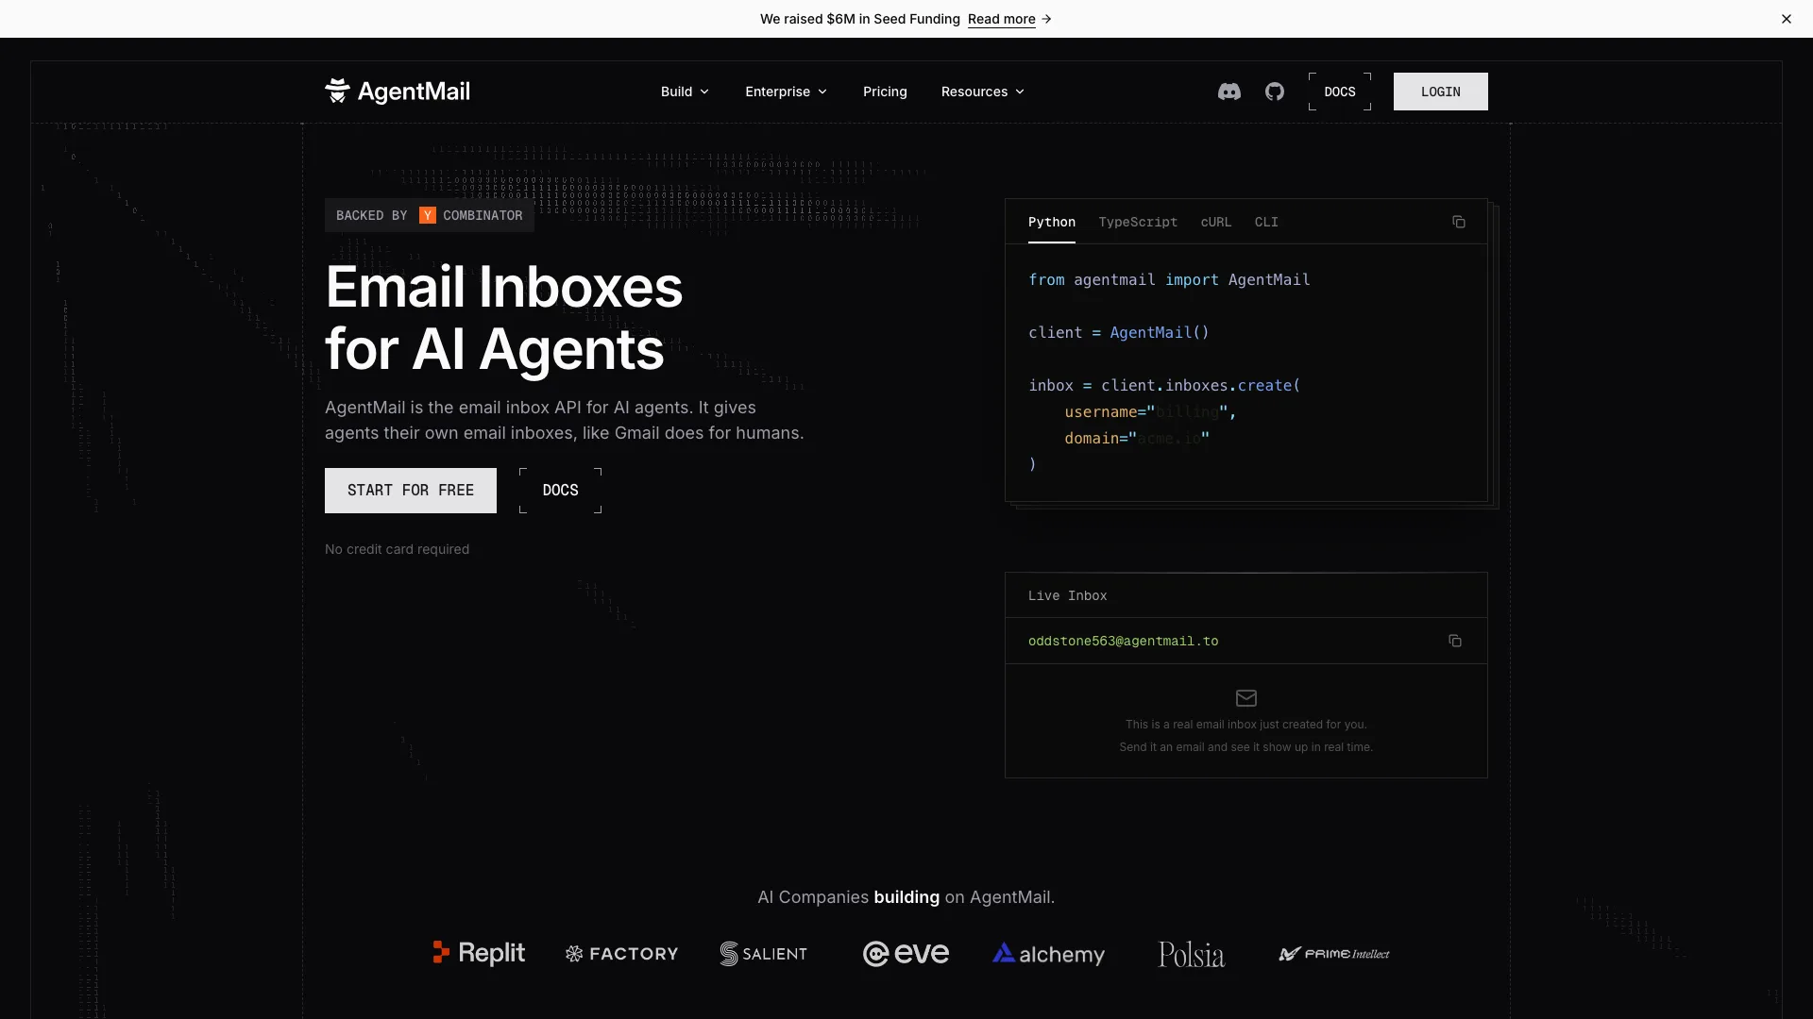1813x1019 pixels.
Task: Click the 'Email Inboxes for AI Agents' headline
Action: [x=503, y=318]
